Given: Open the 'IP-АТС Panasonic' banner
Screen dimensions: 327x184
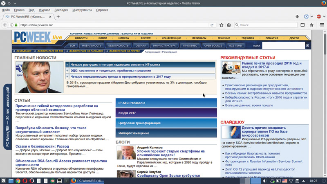Looking at the screenshot, I should tap(166, 103).
